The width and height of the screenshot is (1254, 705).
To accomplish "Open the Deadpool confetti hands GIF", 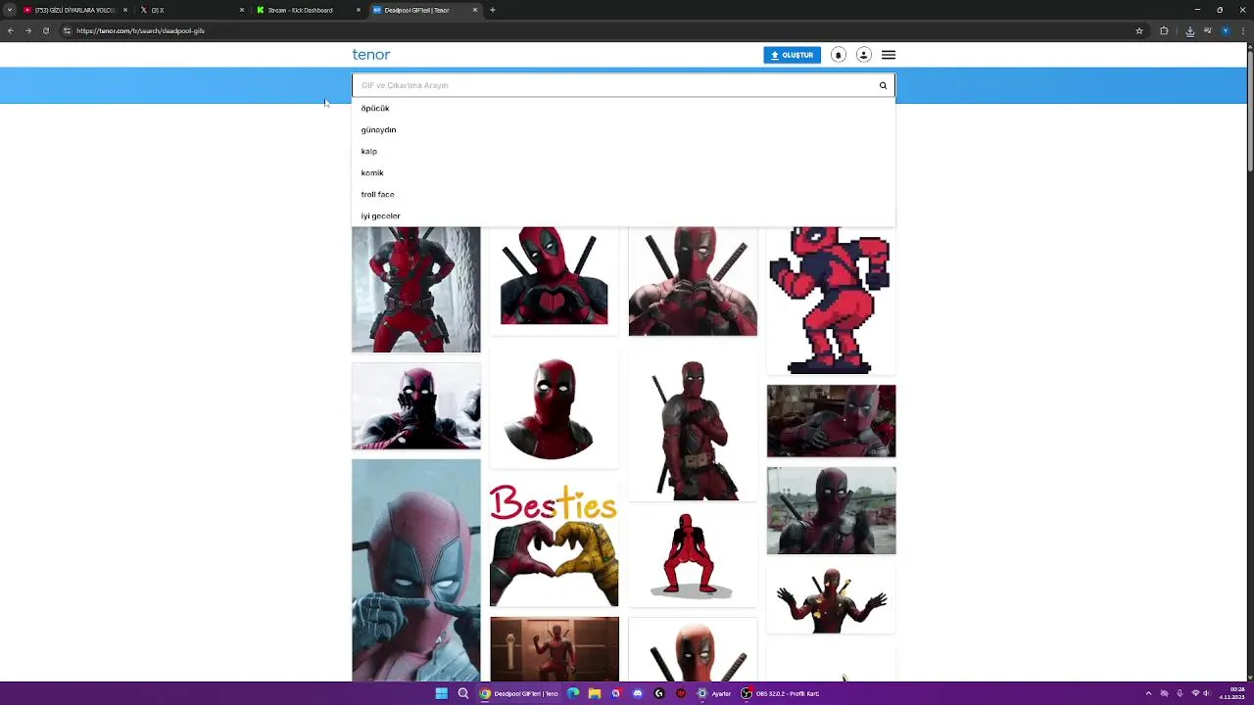I will (x=831, y=599).
